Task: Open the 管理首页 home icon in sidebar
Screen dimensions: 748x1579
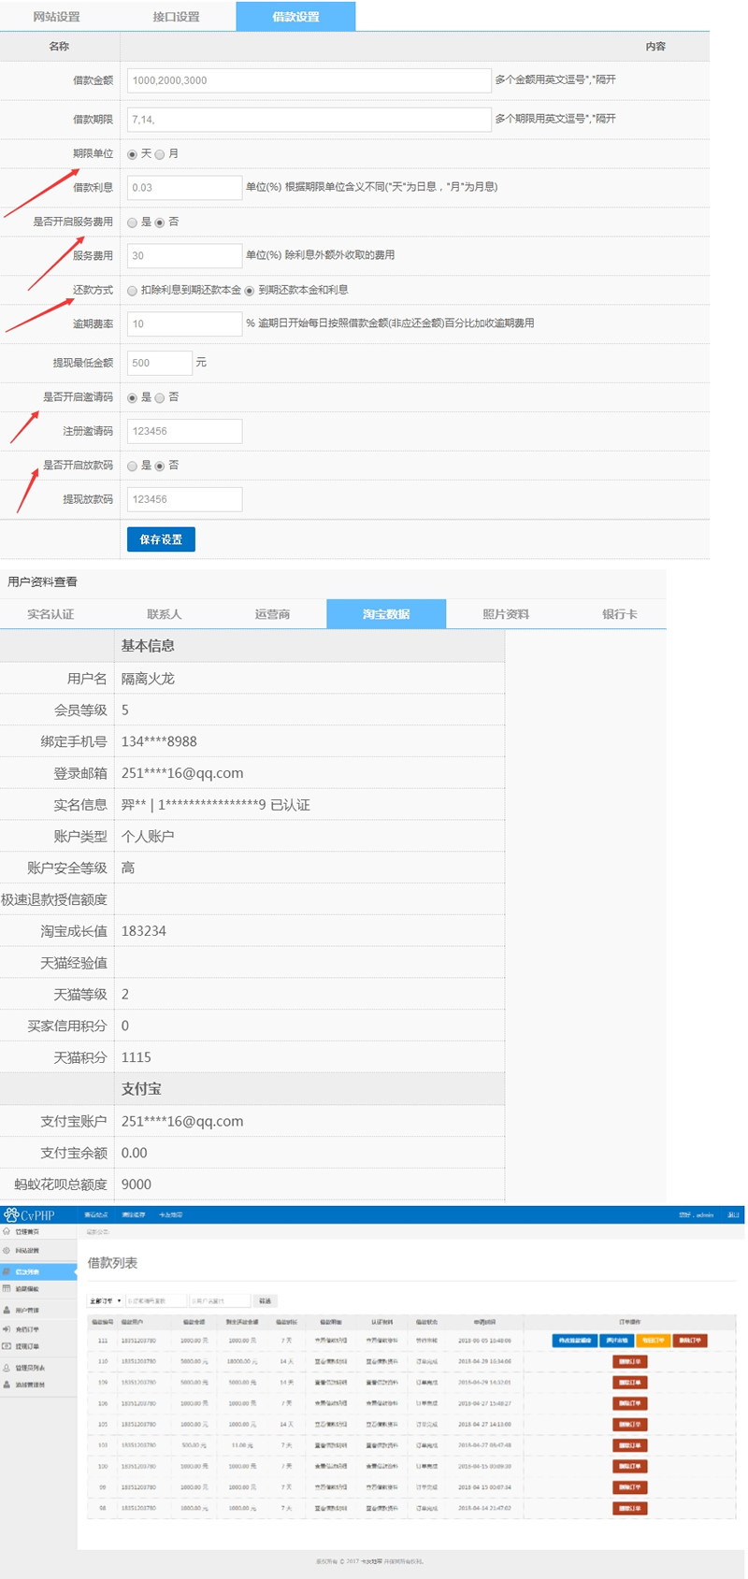Action: [x=7, y=1232]
